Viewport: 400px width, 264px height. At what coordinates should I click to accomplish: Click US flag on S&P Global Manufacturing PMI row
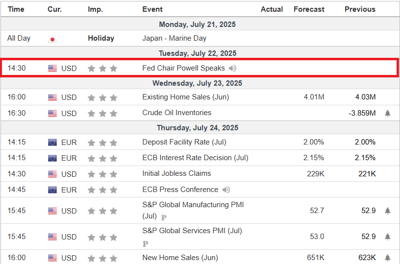[x=52, y=211]
